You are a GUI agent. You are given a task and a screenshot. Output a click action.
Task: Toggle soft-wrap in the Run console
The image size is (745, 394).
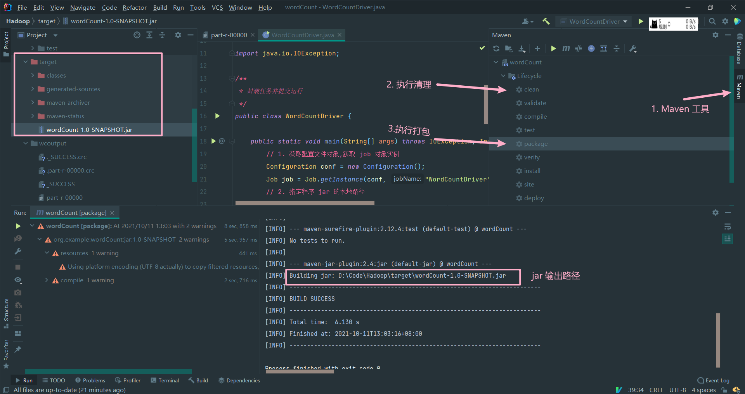728,226
